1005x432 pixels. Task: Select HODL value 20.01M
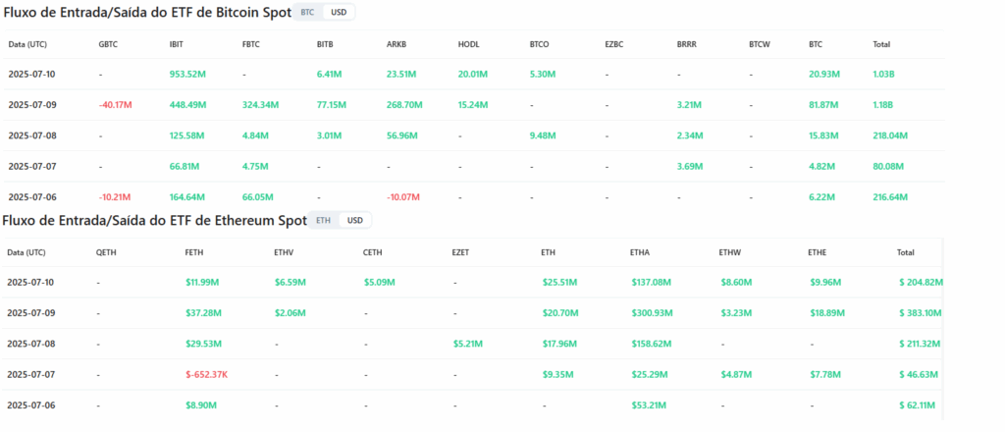pos(473,75)
